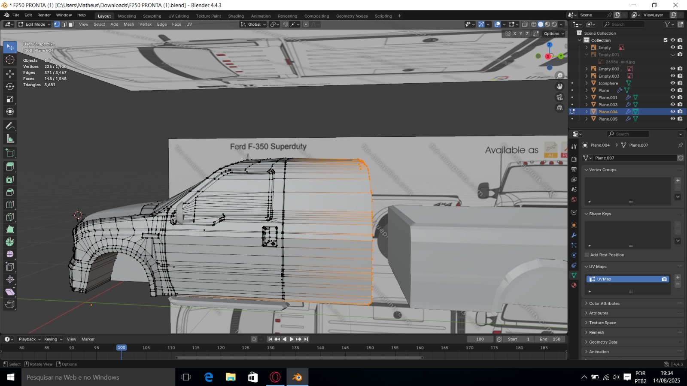Open the Modifiers properties tab (wrench)
Screen dimensions: 687x386
574,235
